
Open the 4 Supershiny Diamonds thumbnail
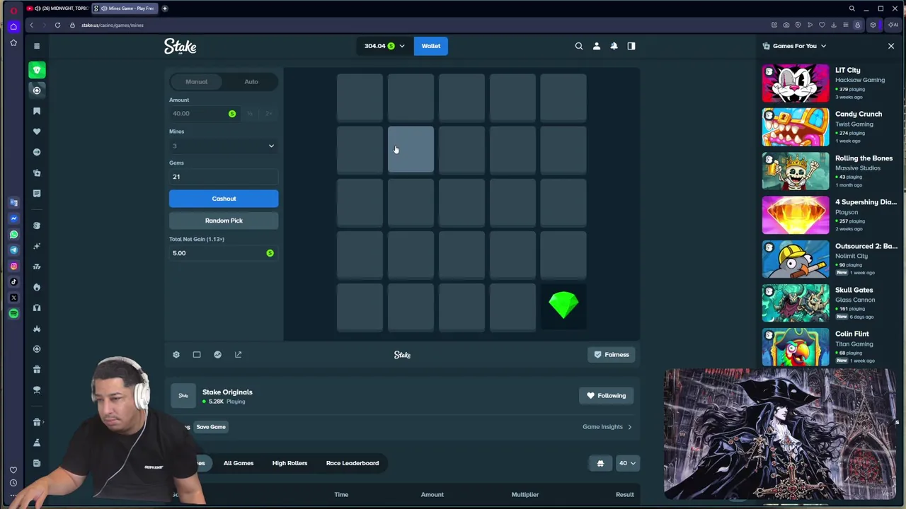[x=796, y=215]
